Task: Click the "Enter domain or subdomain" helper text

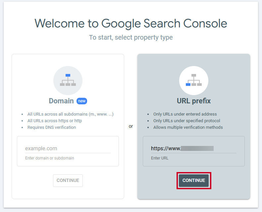Action: pyautogui.click(x=50, y=158)
